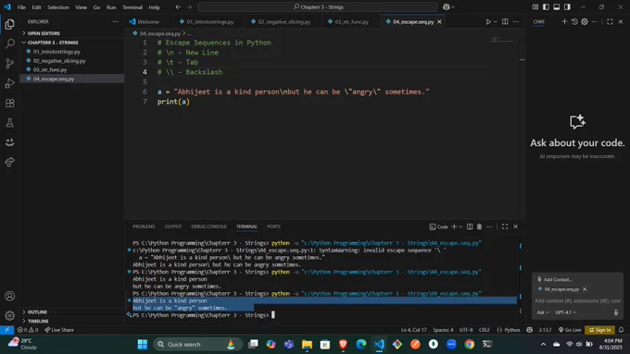Image resolution: width=630 pixels, height=354 pixels.
Task: Start a new chat with plus icon
Action: (x=564, y=21)
